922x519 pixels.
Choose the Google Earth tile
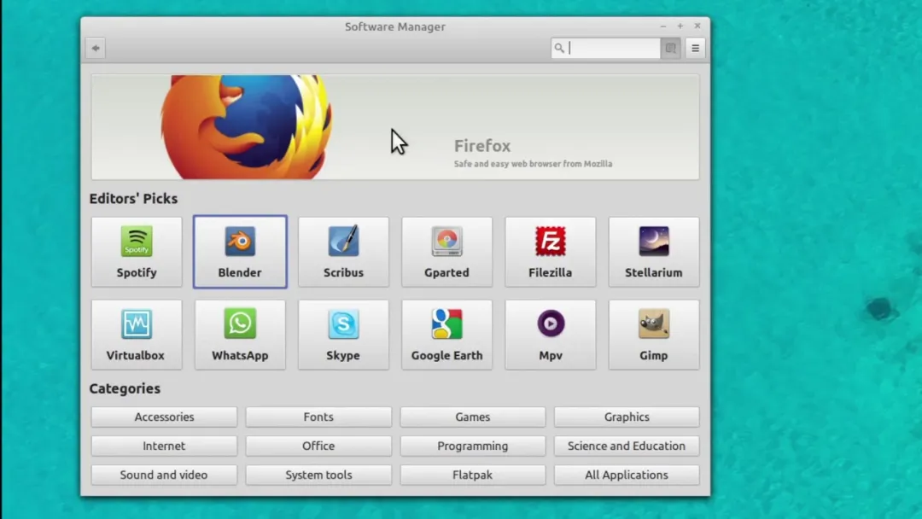tap(446, 335)
